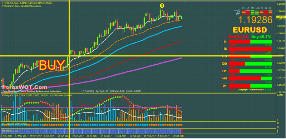Viewport: 286px width, 139px height.
Task: Click the FVTsignal System author label
Action: [21, 6]
